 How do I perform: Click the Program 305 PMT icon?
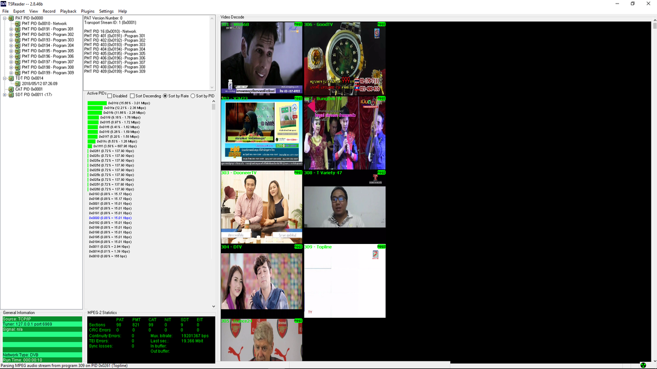(x=18, y=51)
